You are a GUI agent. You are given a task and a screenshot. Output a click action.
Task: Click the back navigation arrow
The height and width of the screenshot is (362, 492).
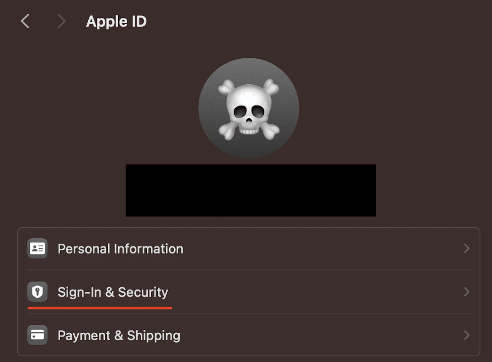tap(25, 21)
